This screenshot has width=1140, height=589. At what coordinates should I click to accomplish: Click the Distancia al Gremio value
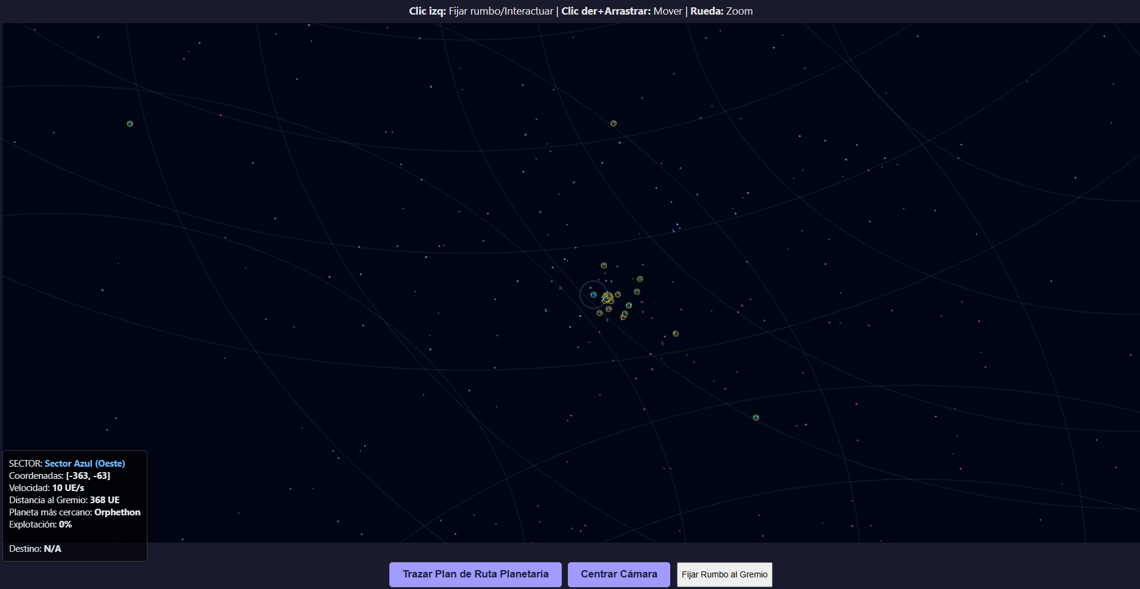tap(104, 500)
